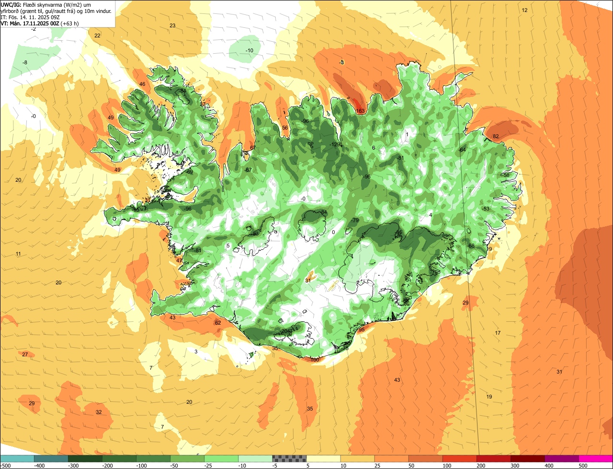The height and width of the screenshot is (469, 613).
Task: Click the '27' value in the southwest sea
Action: pos(25,354)
